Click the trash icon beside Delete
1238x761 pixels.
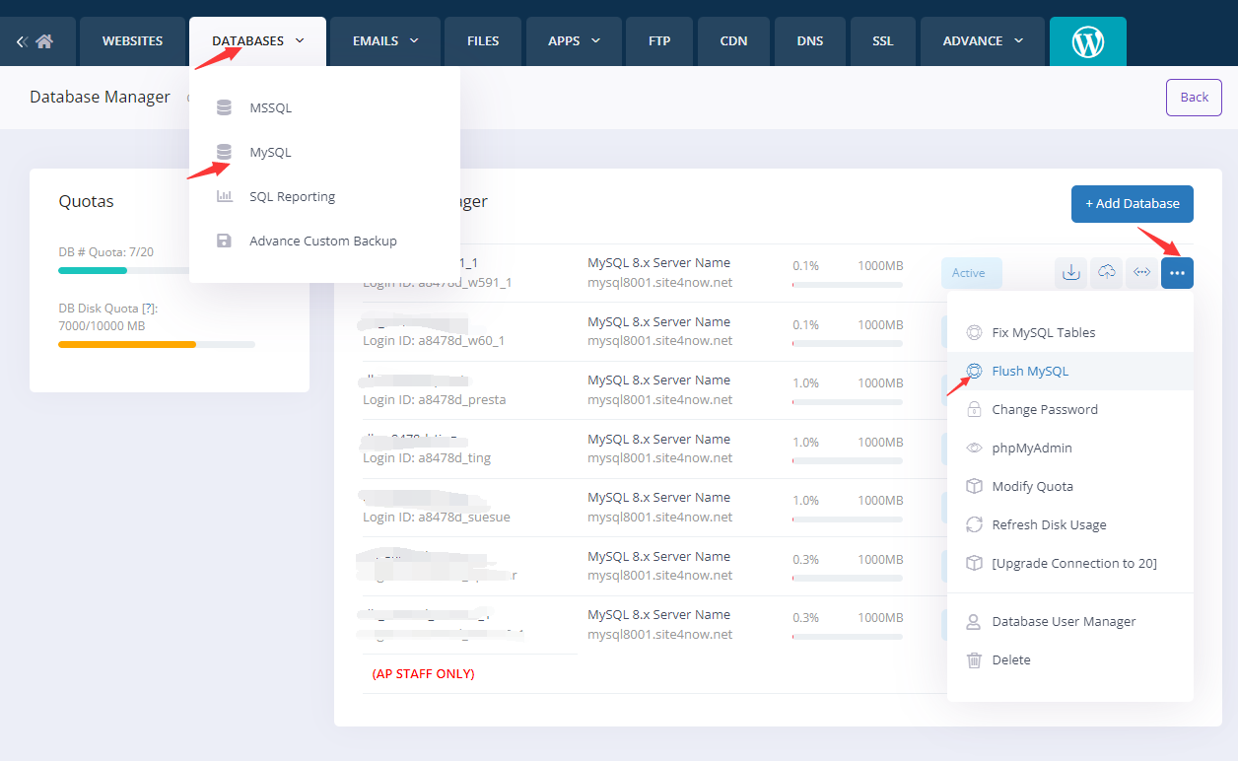tap(974, 660)
